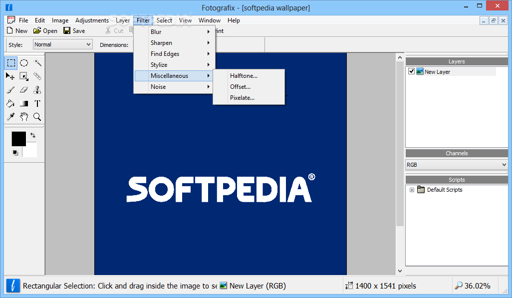Expand the Default Scripts folder
Image resolution: width=512 pixels, height=298 pixels.
click(412, 190)
